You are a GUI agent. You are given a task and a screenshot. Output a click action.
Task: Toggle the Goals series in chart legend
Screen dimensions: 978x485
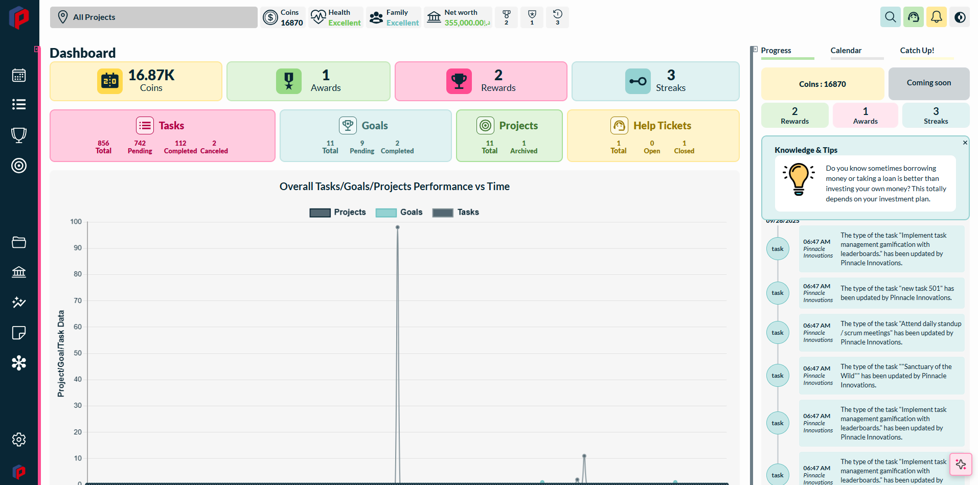(399, 212)
